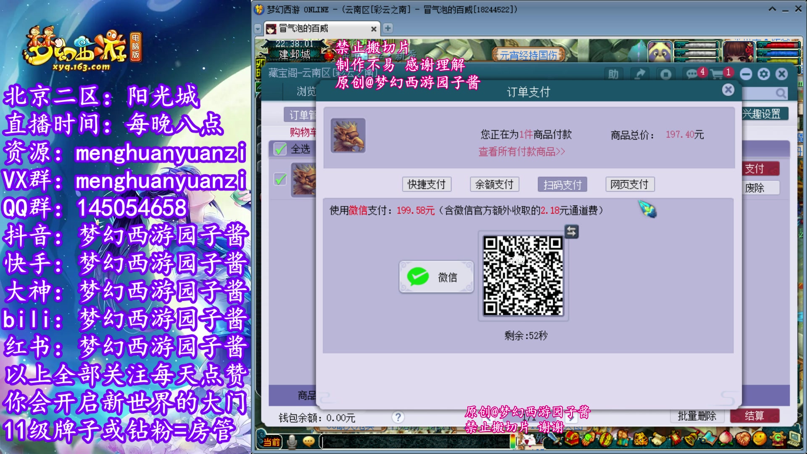
Task: Select 余额支付 payment method
Action: (x=494, y=184)
